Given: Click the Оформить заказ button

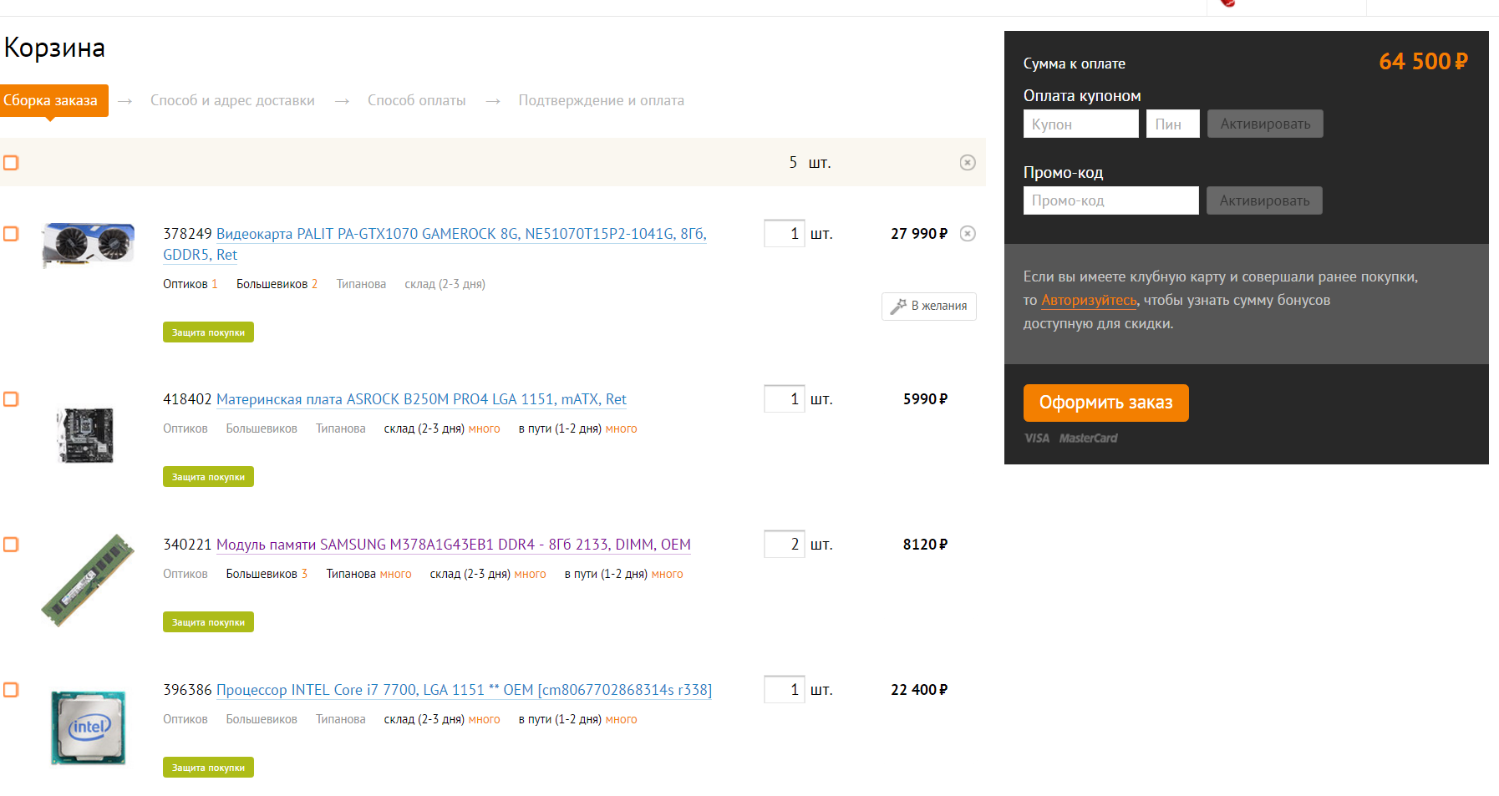Looking at the screenshot, I should (x=1106, y=403).
